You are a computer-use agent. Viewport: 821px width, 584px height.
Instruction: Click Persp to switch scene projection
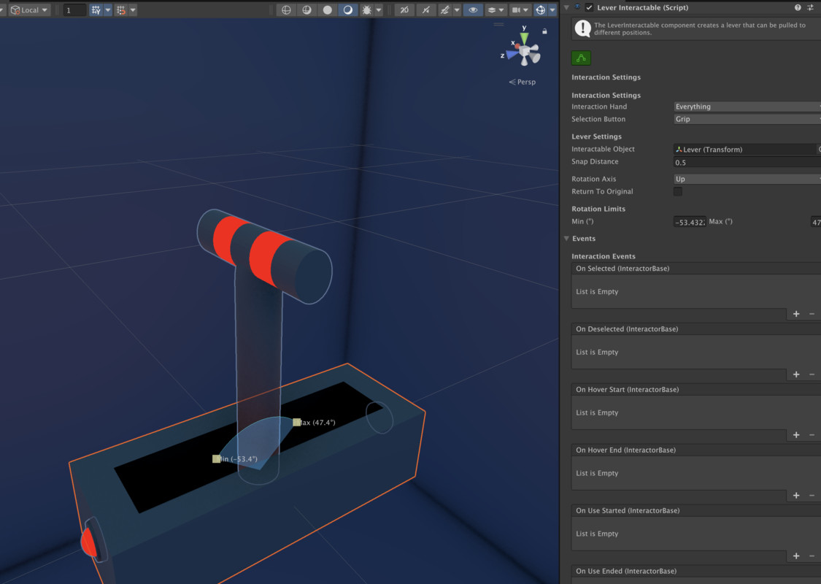pyautogui.click(x=523, y=82)
